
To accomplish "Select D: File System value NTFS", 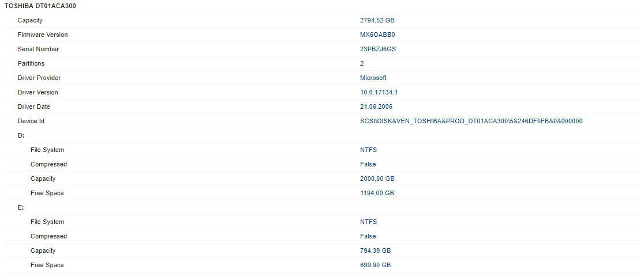I will pyautogui.click(x=368, y=150).
